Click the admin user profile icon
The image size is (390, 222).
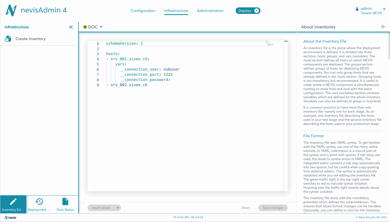(357, 9)
